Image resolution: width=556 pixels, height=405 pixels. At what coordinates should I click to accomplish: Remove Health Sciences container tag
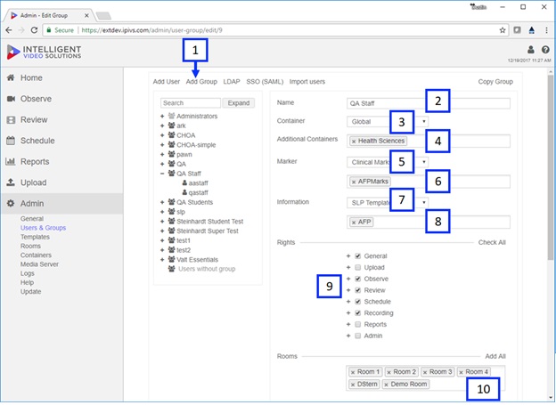pyautogui.click(x=354, y=142)
